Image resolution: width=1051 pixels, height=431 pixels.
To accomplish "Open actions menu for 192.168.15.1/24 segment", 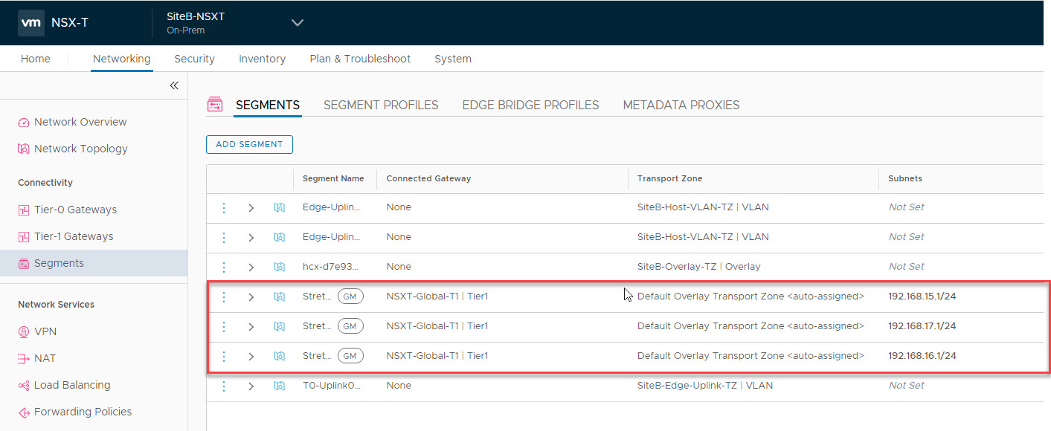I will point(224,296).
